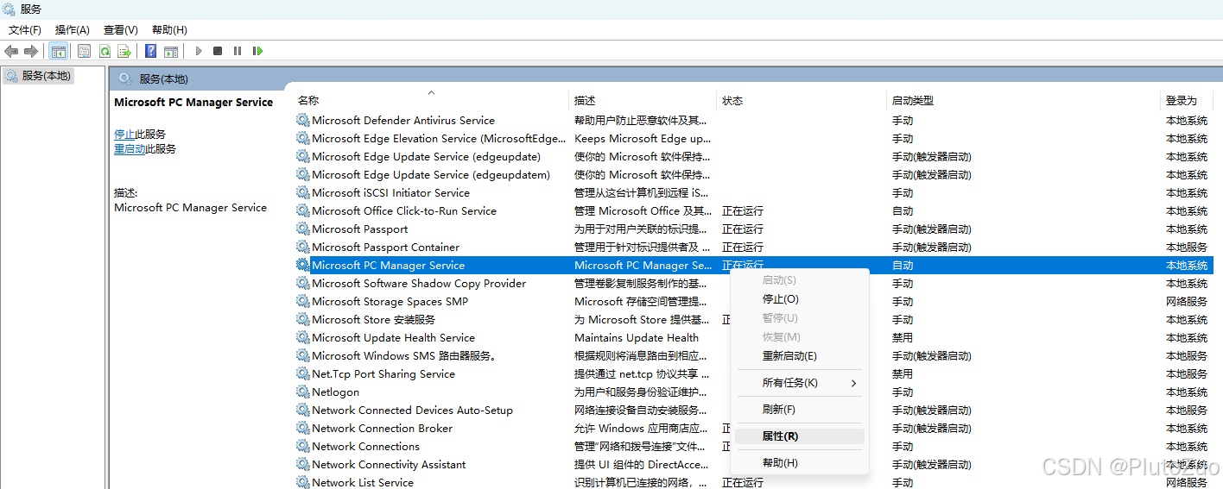Open the 帮助(H) menu in the menu bar

click(169, 29)
